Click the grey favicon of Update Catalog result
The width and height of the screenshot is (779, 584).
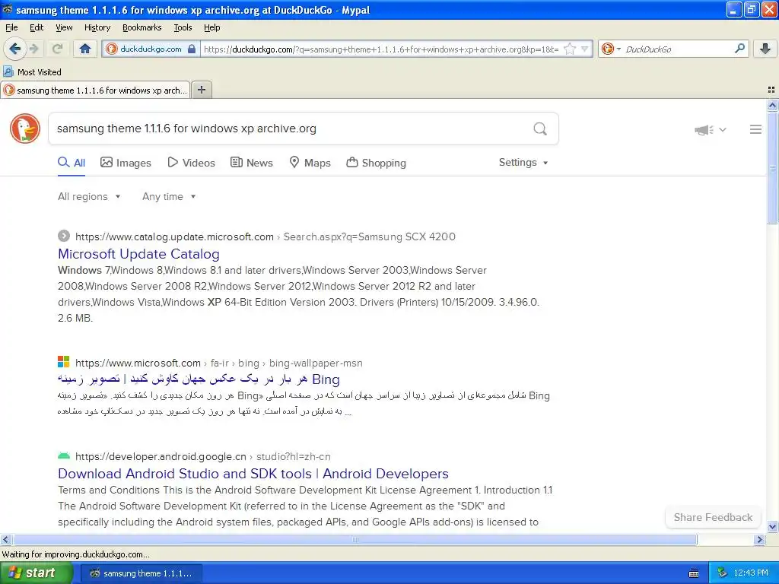(x=64, y=236)
